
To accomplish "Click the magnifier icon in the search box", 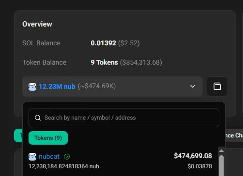I will pos(38,118).
